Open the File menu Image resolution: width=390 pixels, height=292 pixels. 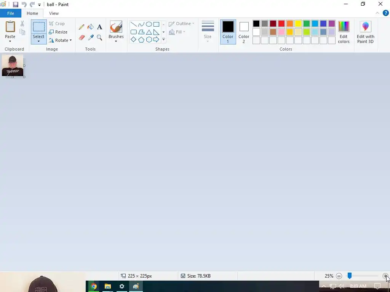coord(10,13)
